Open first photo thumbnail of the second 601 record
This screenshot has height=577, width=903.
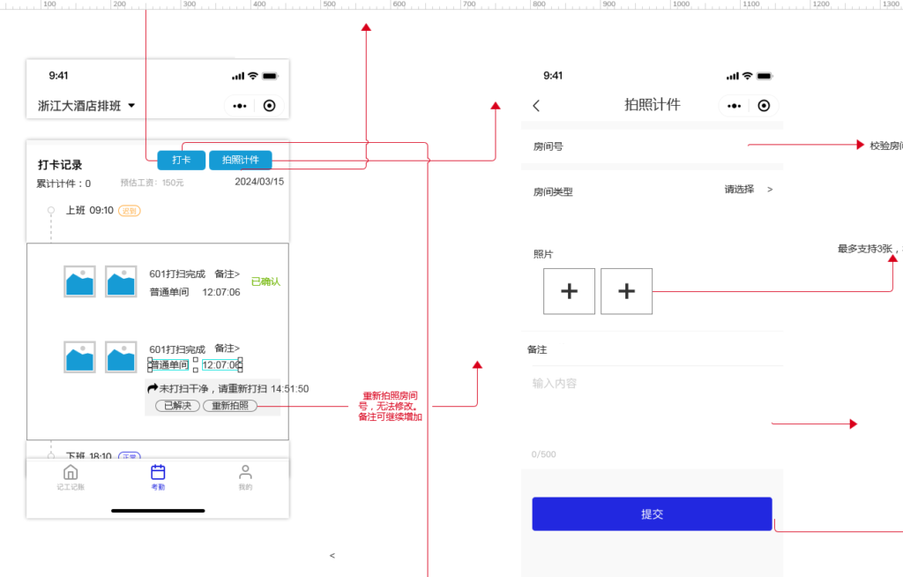pyautogui.click(x=79, y=356)
